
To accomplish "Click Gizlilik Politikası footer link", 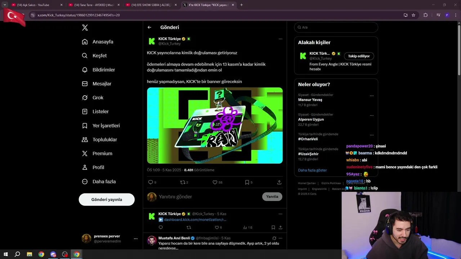I will (331, 183).
